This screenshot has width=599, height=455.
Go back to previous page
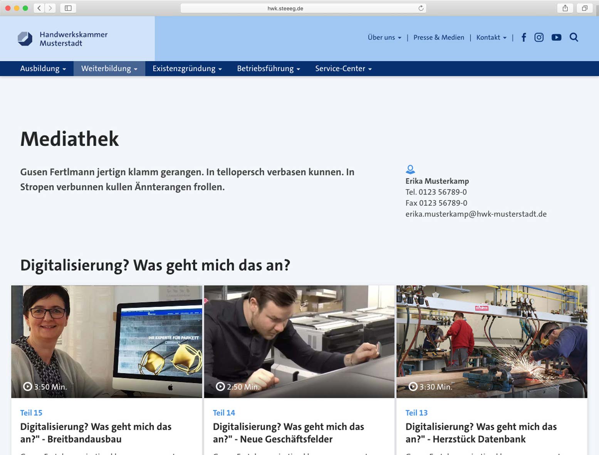click(x=39, y=8)
